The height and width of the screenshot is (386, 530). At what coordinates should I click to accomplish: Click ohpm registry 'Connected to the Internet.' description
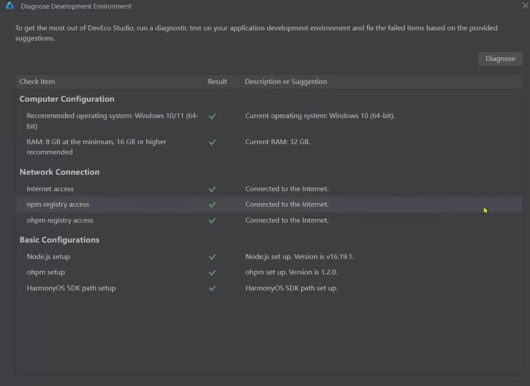pyautogui.click(x=287, y=220)
